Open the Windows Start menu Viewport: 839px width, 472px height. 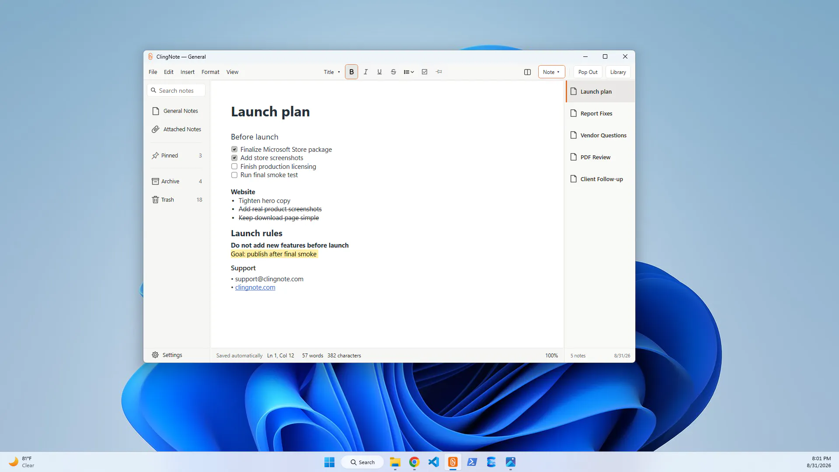click(x=329, y=462)
